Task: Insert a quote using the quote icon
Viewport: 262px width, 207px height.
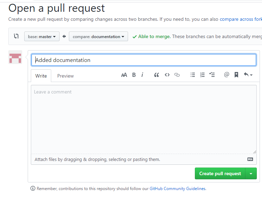Action: pyautogui.click(x=156, y=75)
